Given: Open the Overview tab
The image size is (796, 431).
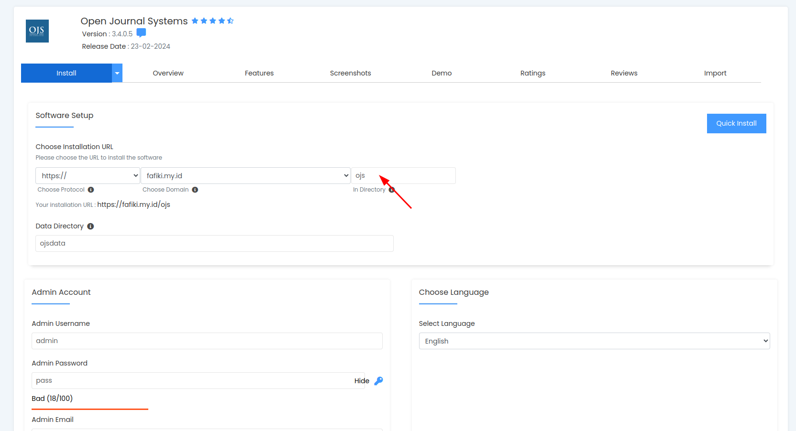Looking at the screenshot, I should [168, 73].
